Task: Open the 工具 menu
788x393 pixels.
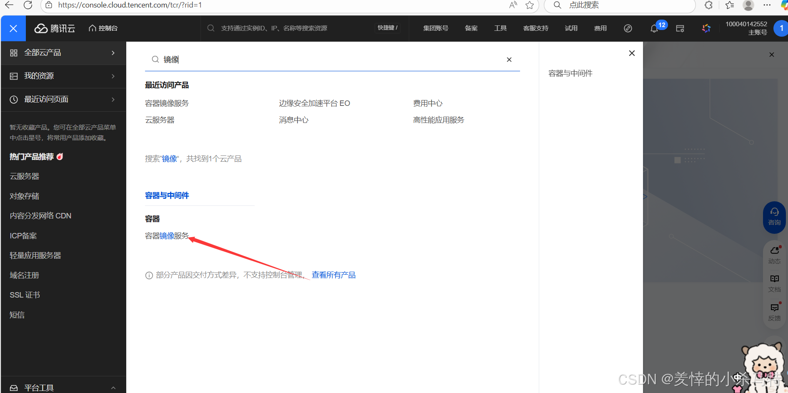Action: 500,28
